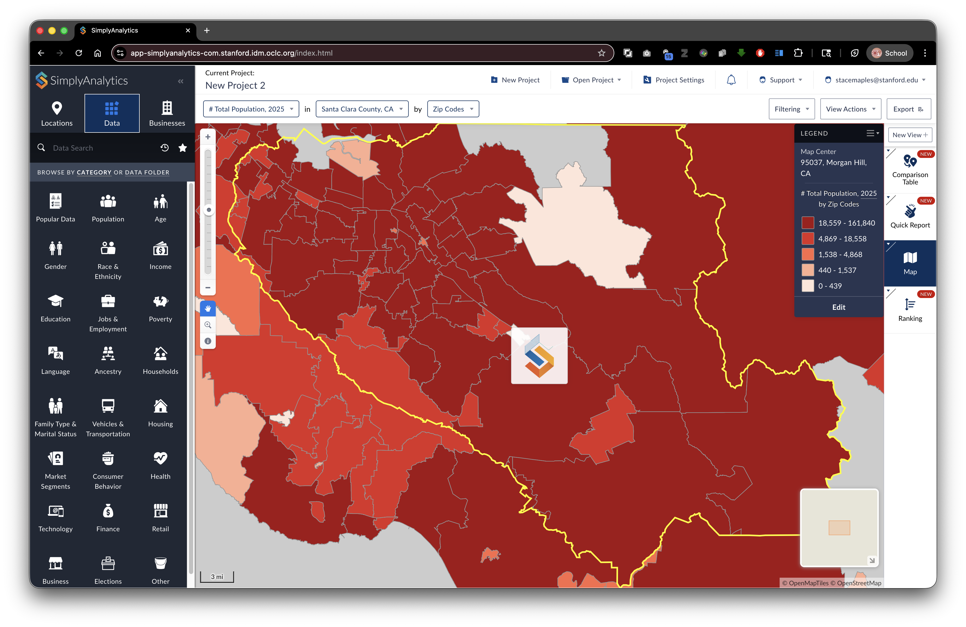Screen dimensions: 966x627
Task: Open the notifications bell
Action: point(731,80)
